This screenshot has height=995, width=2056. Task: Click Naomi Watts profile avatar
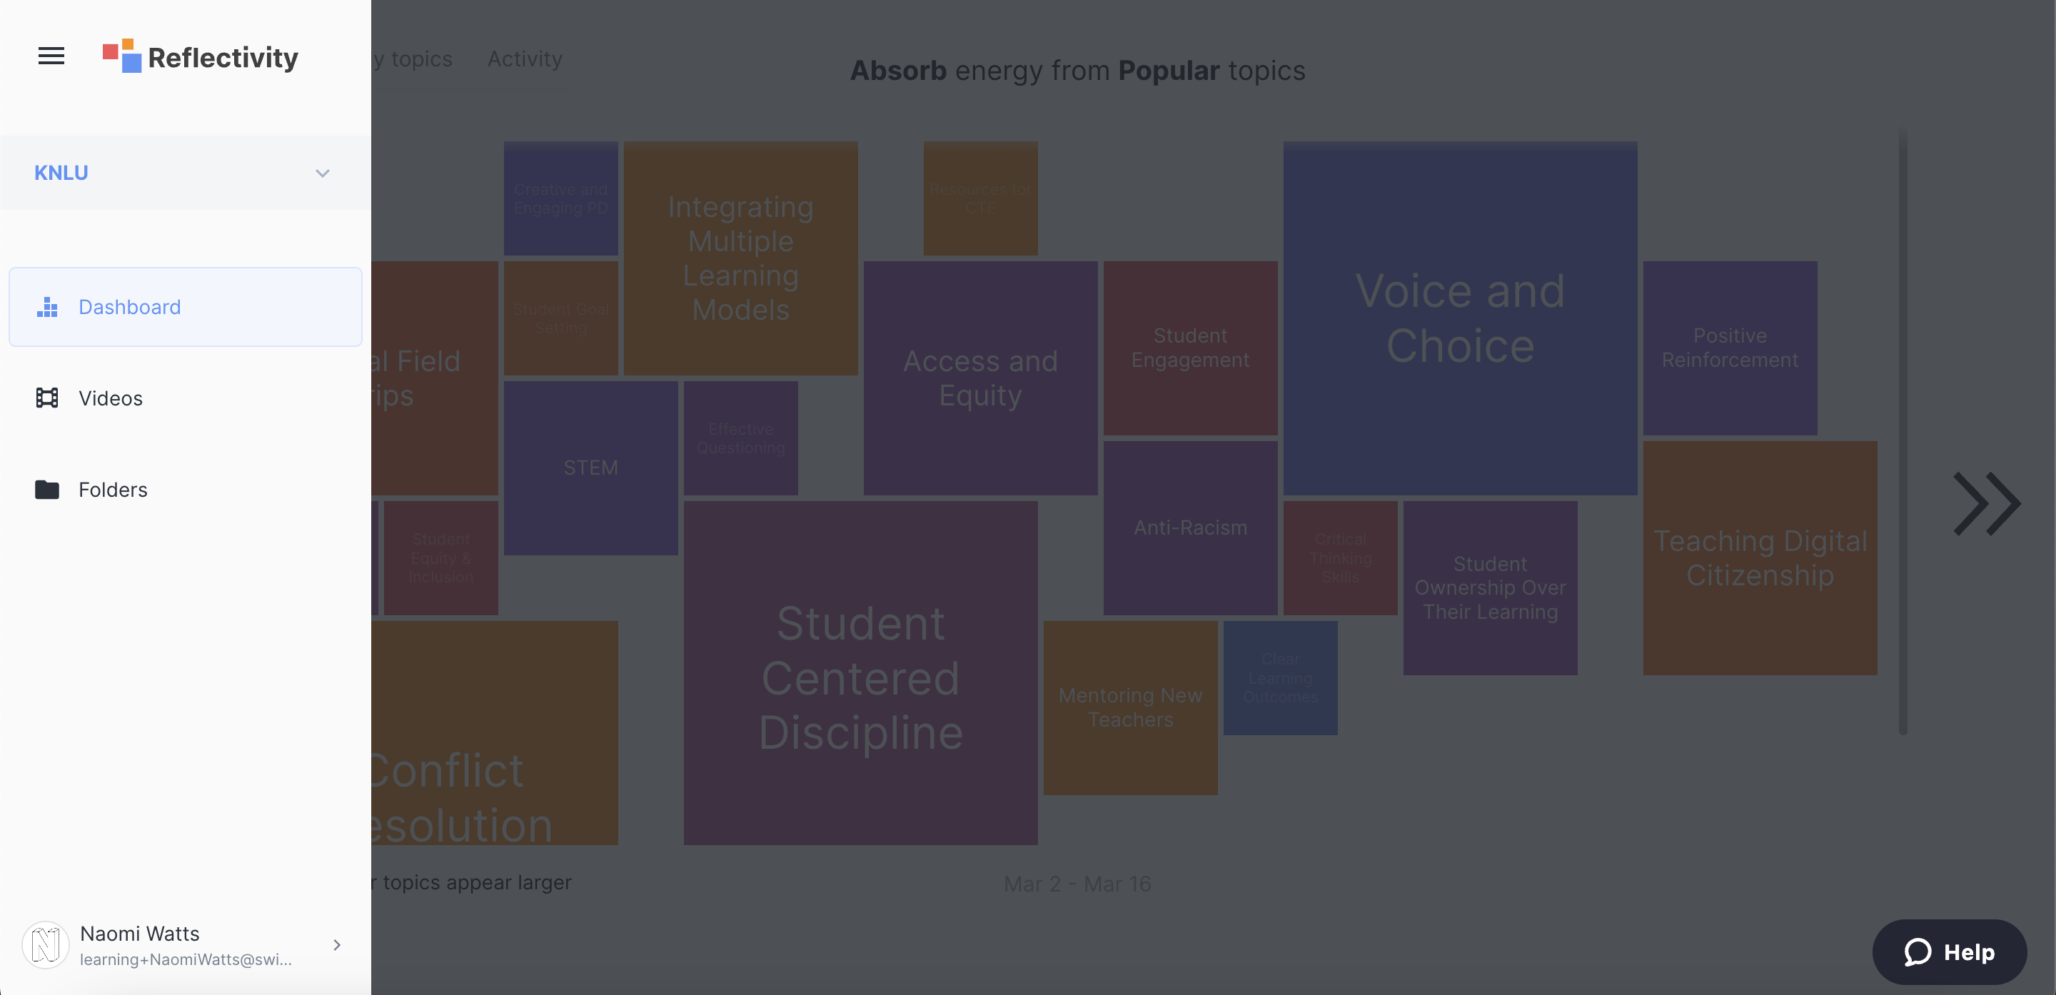pos(46,945)
